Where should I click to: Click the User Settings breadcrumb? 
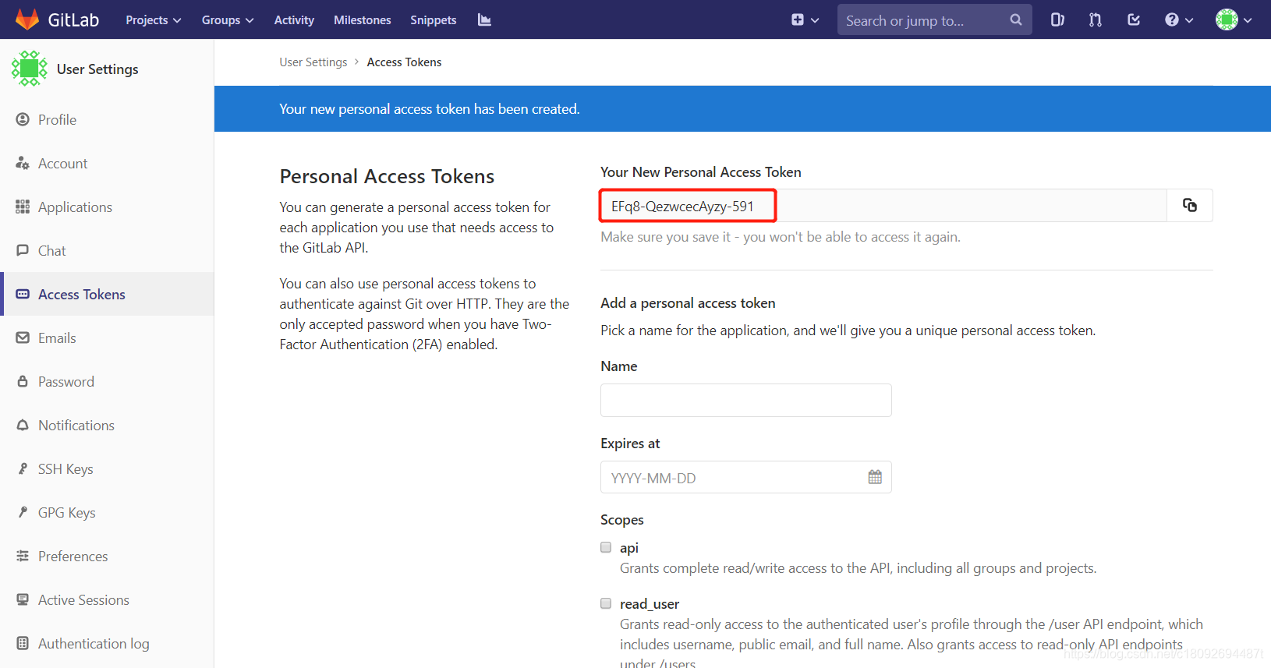313,62
